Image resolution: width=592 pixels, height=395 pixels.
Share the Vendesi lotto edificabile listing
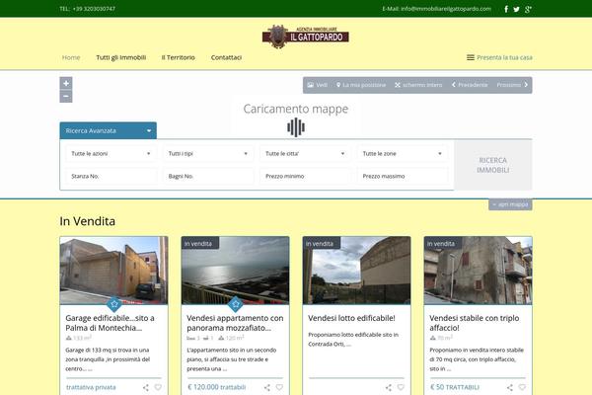tap(389, 387)
